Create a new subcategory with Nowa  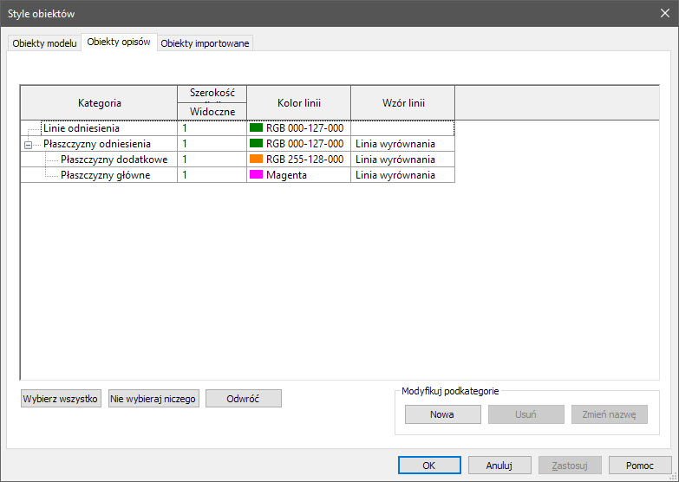pyautogui.click(x=441, y=414)
